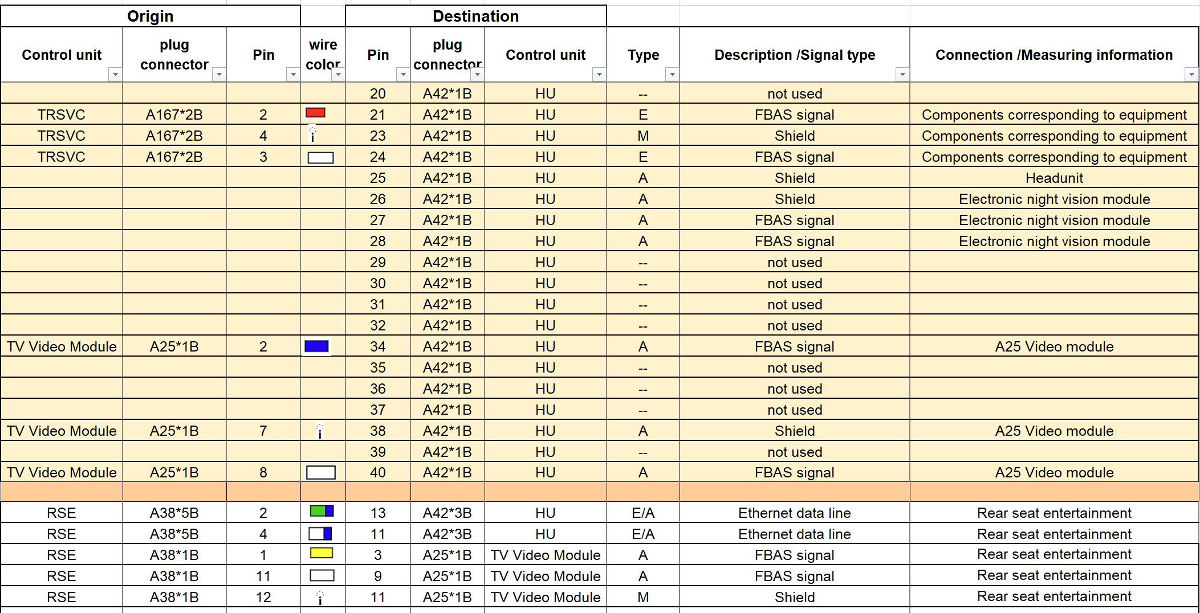Open the wire color filter dropdown
The width and height of the screenshot is (1200, 613).
tap(339, 75)
